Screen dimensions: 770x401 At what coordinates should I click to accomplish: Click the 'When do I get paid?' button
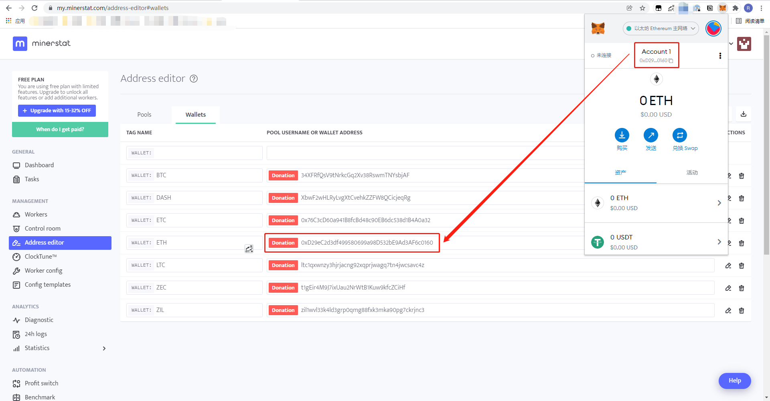point(60,130)
